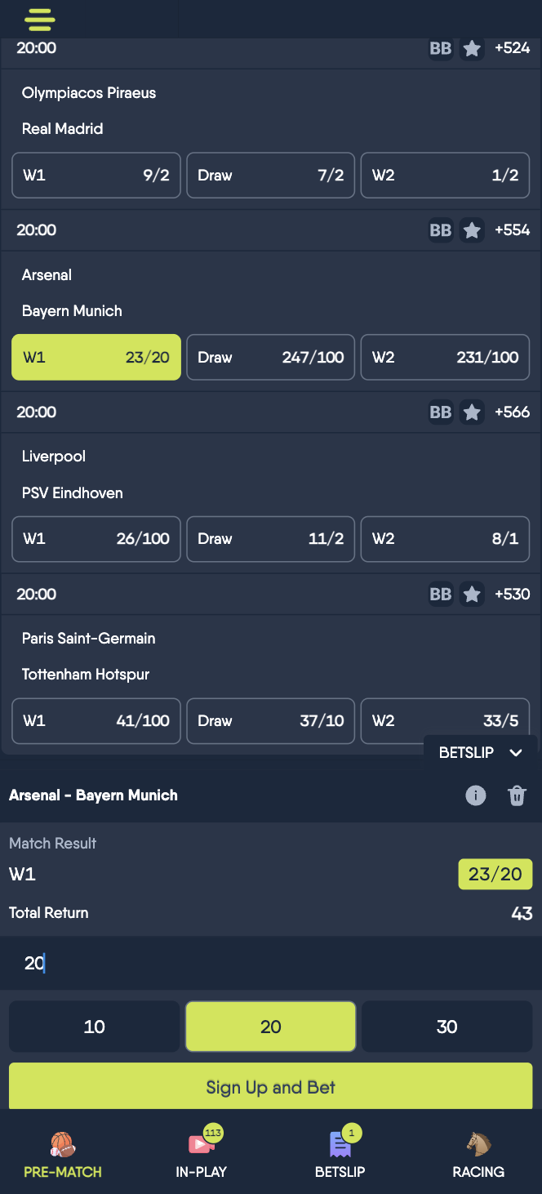Choose the 30 quick stake option

[x=446, y=1027]
